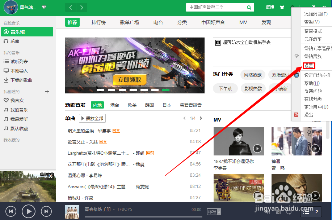Click the search magnifier icon
332x220 pixels.
[249, 8]
